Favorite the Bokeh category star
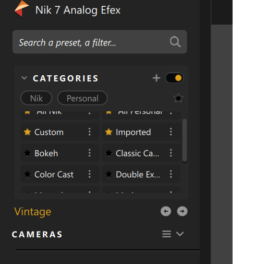The height and width of the screenshot is (264, 267). tap(27, 153)
